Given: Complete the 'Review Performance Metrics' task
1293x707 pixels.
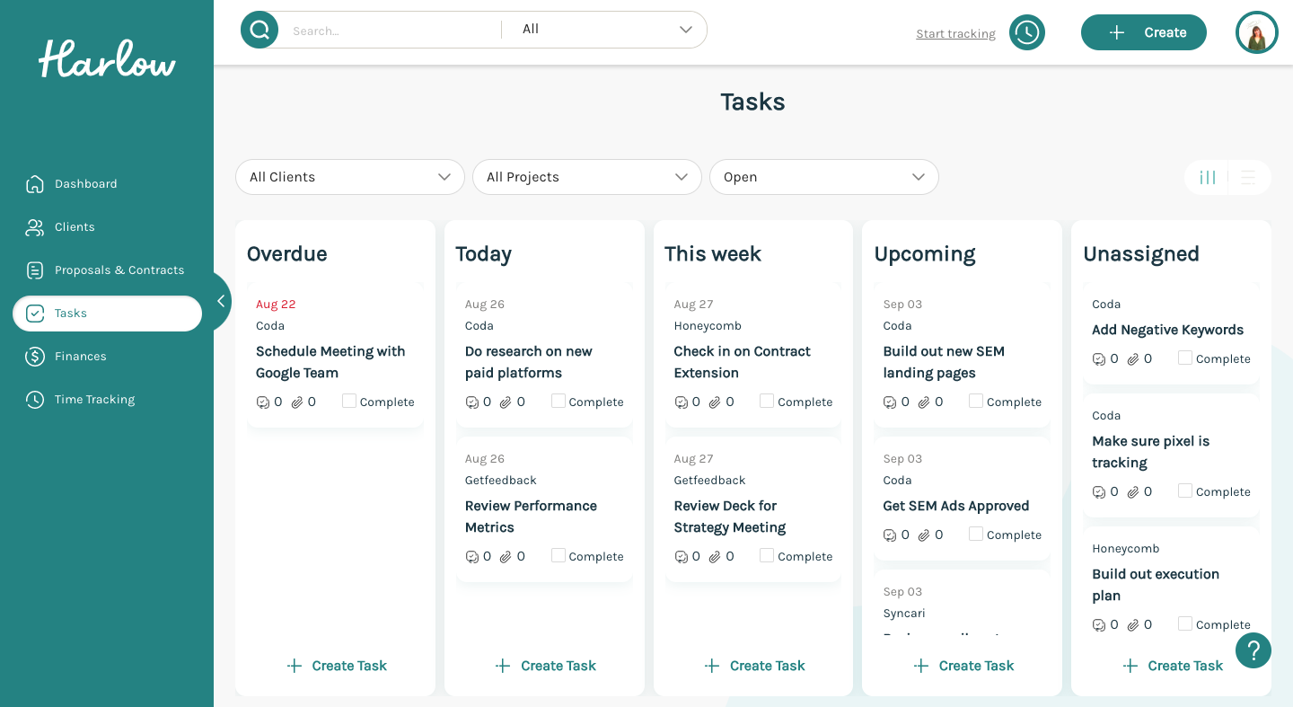Looking at the screenshot, I should point(558,556).
